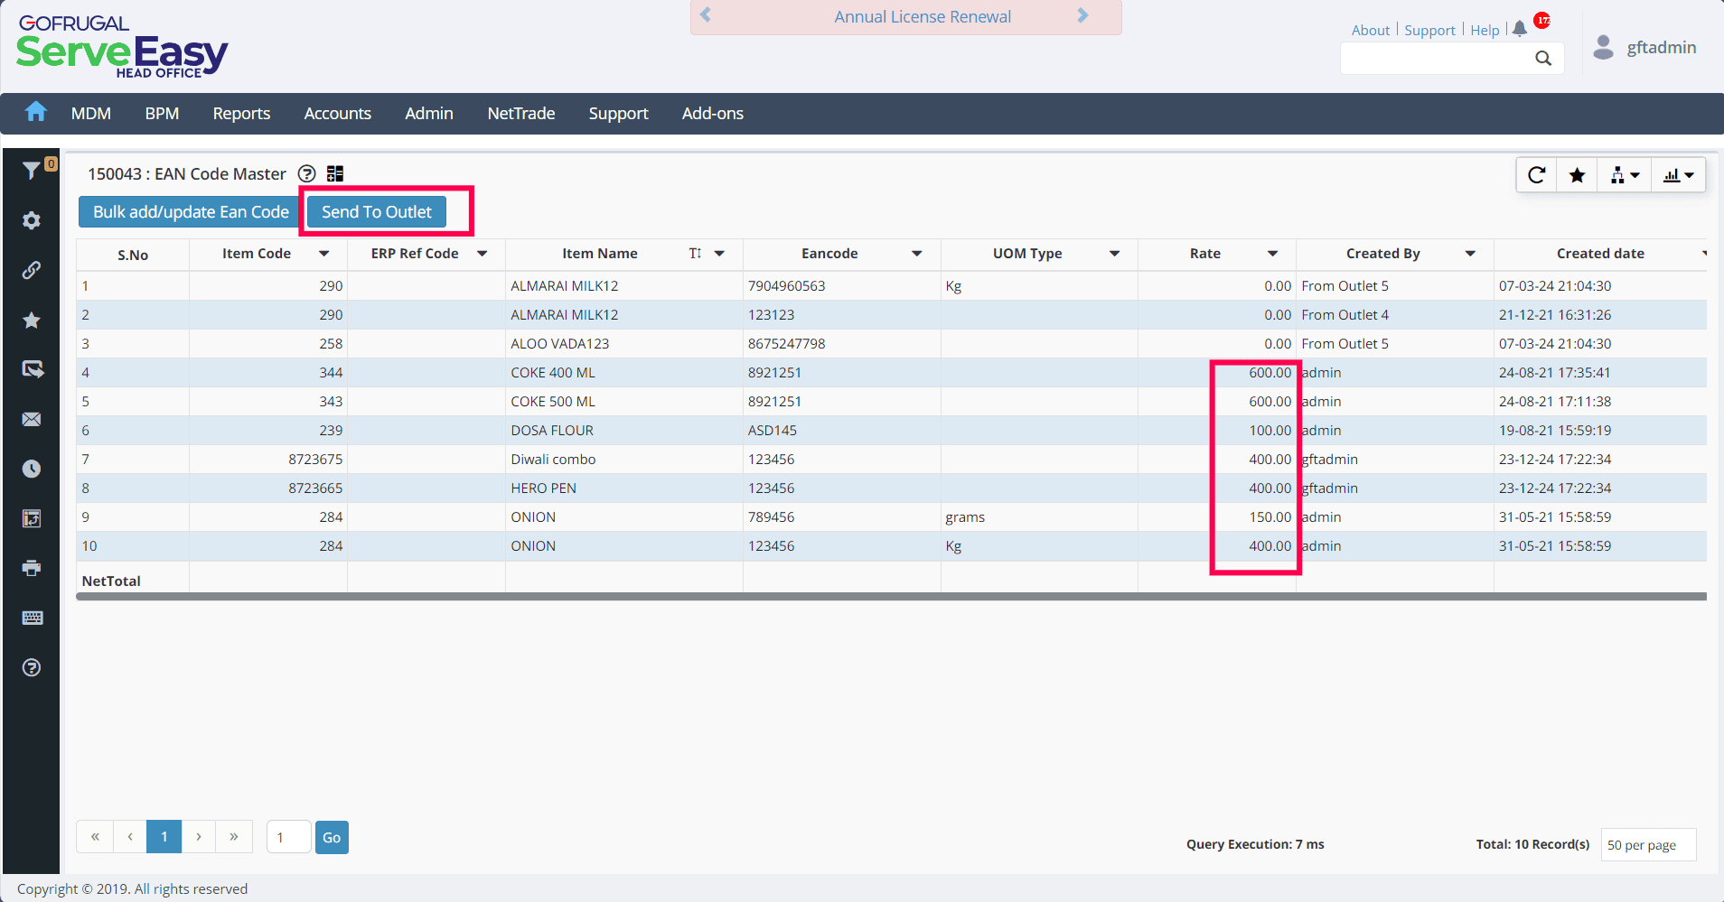Select the Diwali combo item name cell

(x=623, y=460)
